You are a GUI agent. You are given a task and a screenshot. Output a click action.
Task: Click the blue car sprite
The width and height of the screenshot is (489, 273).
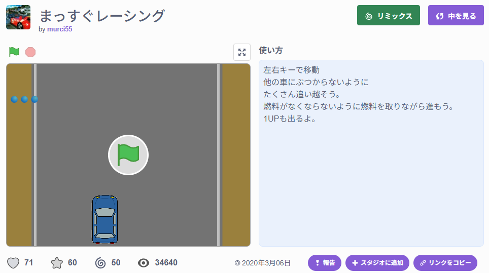pyautogui.click(x=105, y=219)
